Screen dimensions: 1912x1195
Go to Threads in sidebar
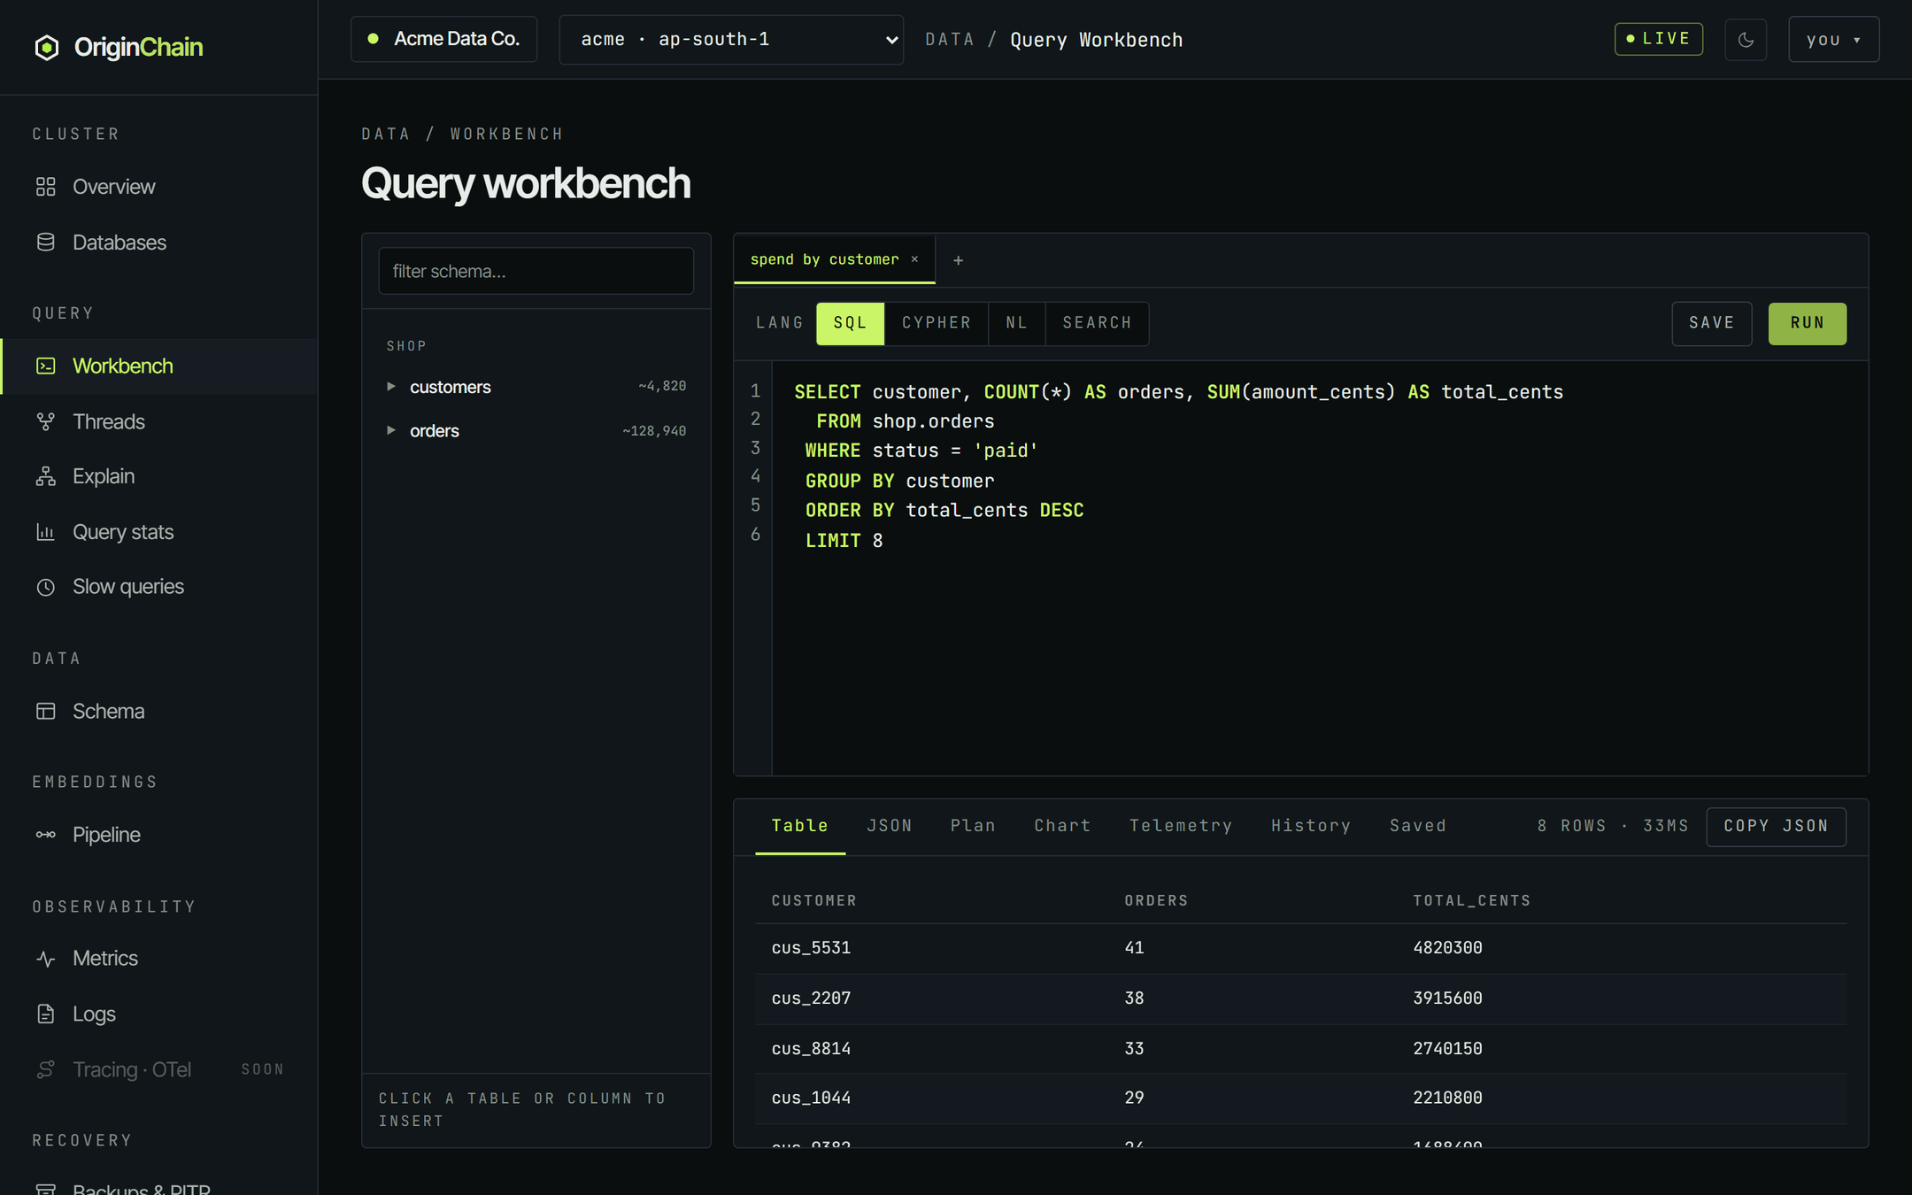tap(108, 421)
